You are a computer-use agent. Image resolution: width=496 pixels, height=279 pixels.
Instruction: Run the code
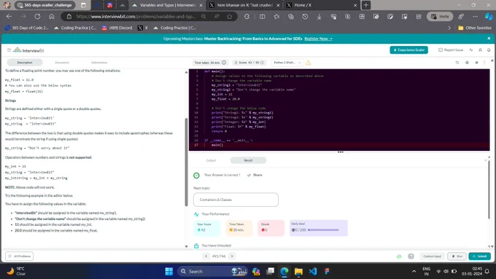pyautogui.click(x=457, y=256)
